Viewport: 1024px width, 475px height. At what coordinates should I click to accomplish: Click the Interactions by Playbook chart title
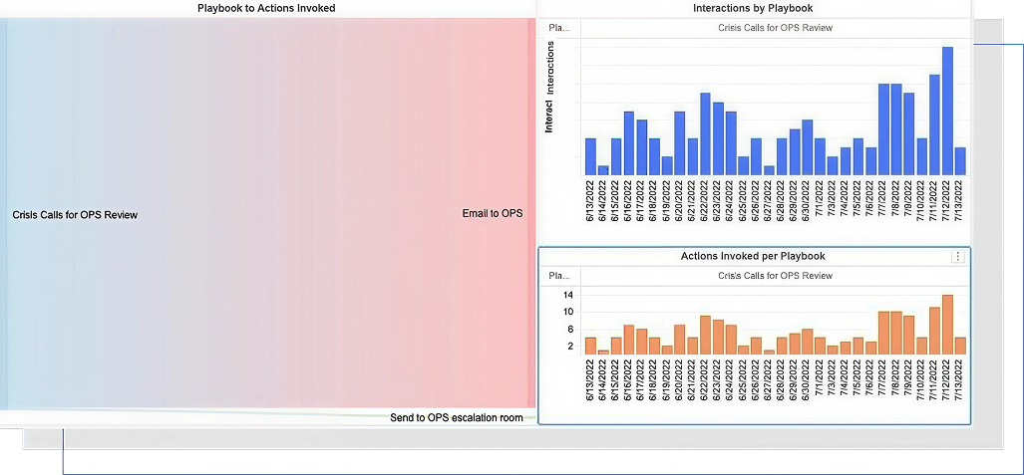coord(753,9)
